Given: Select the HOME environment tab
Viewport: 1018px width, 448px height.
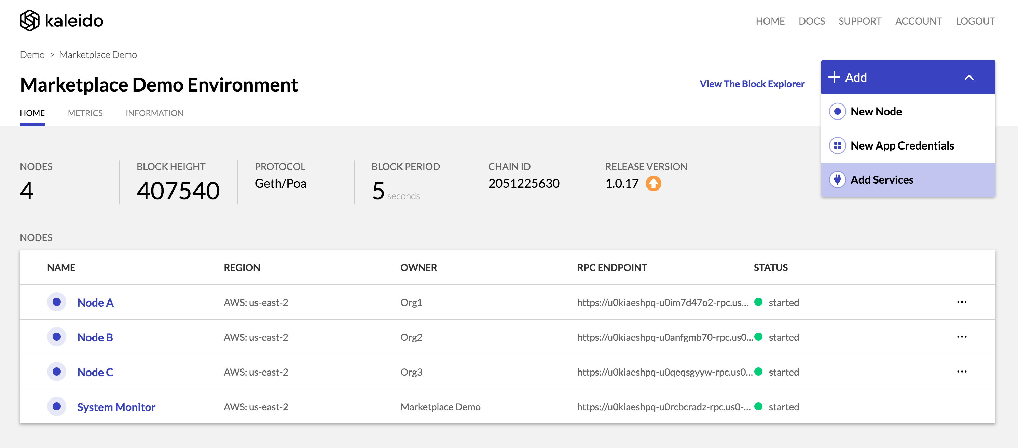Looking at the screenshot, I should [32, 113].
